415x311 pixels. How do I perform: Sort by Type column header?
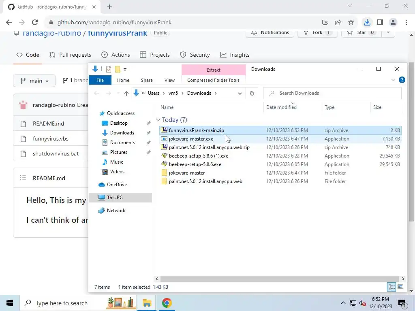point(329,107)
